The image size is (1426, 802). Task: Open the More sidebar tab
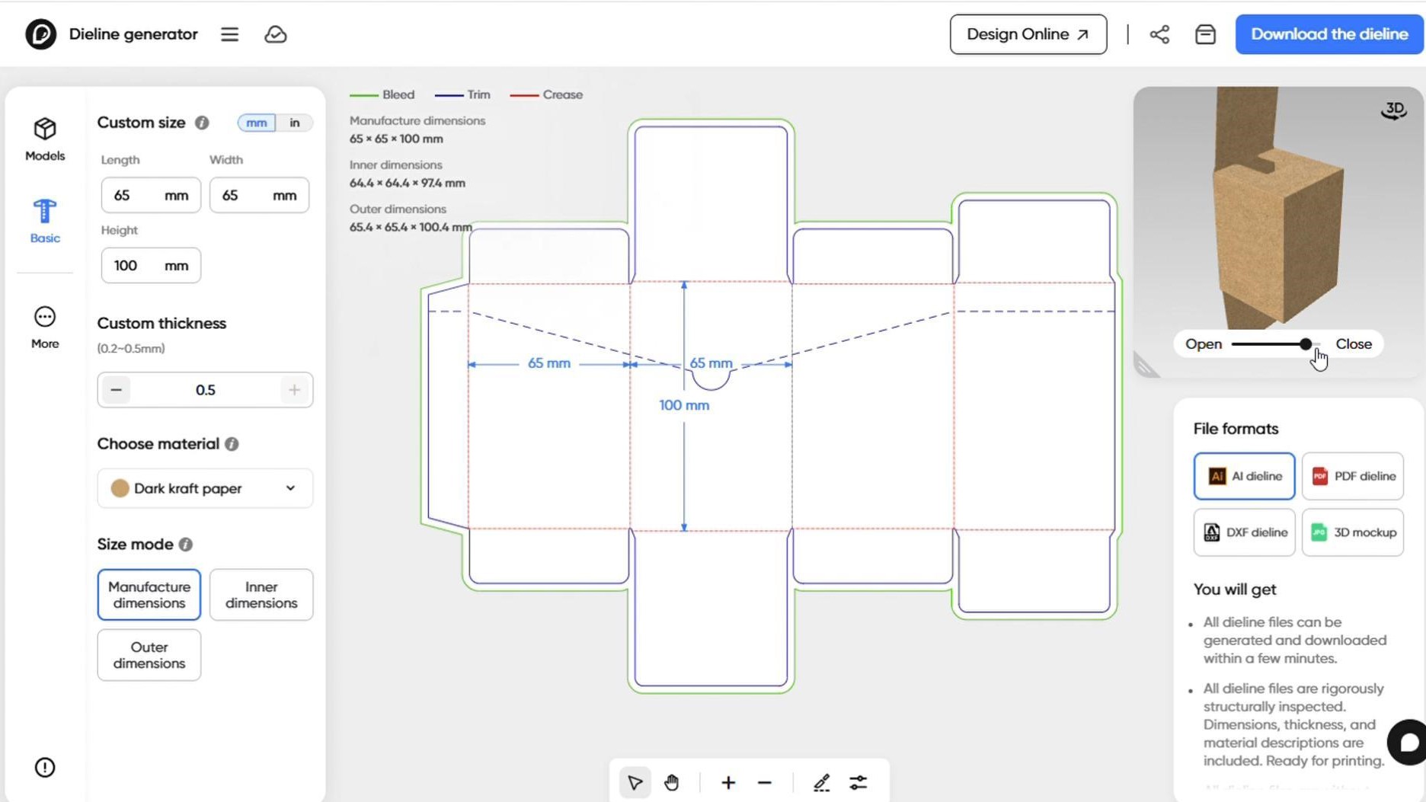point(45,328)
